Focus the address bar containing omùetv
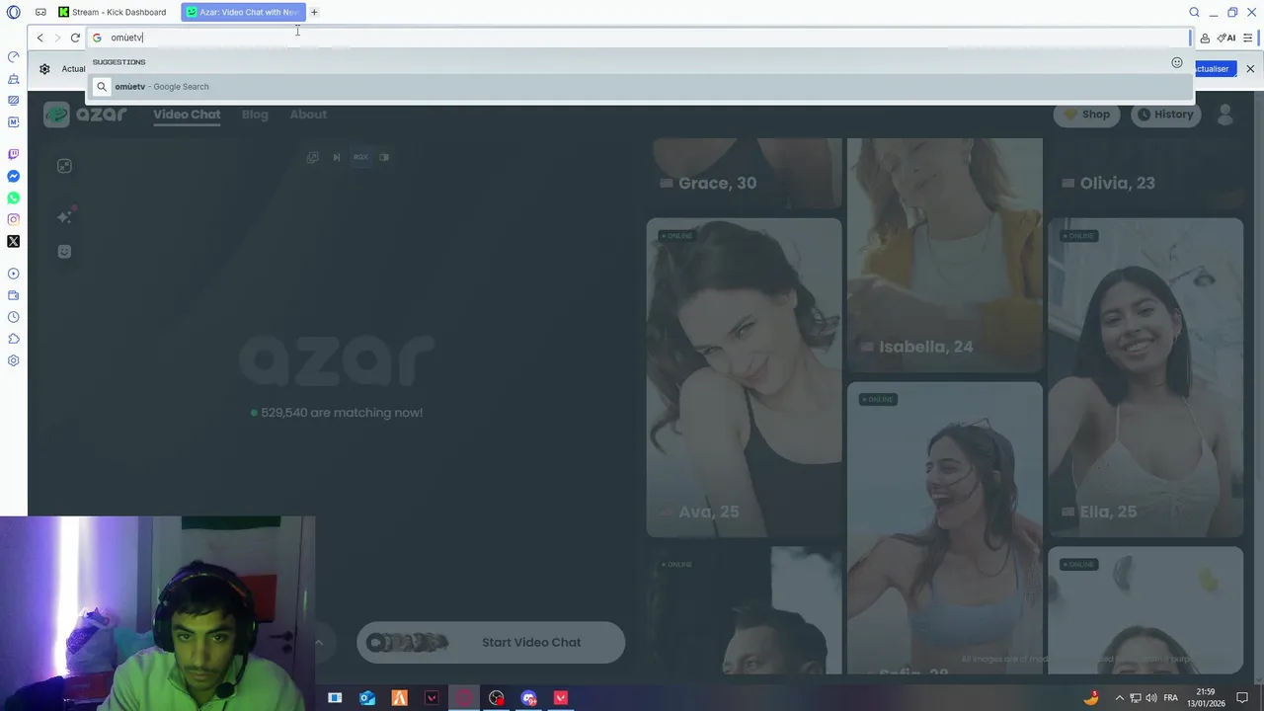1264x711 pixels. coord(639,38)
